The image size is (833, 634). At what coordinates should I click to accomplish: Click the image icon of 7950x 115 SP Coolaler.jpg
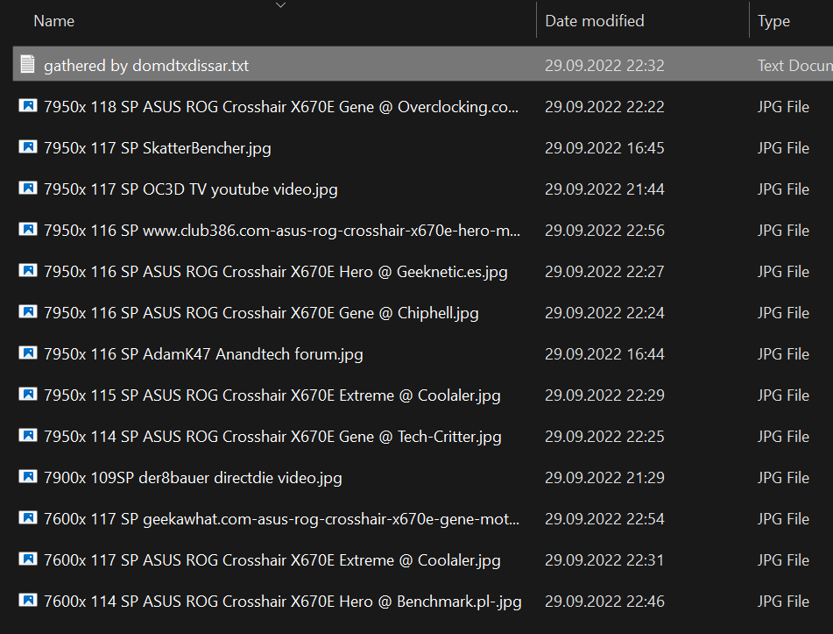click(x=28, y=394)
